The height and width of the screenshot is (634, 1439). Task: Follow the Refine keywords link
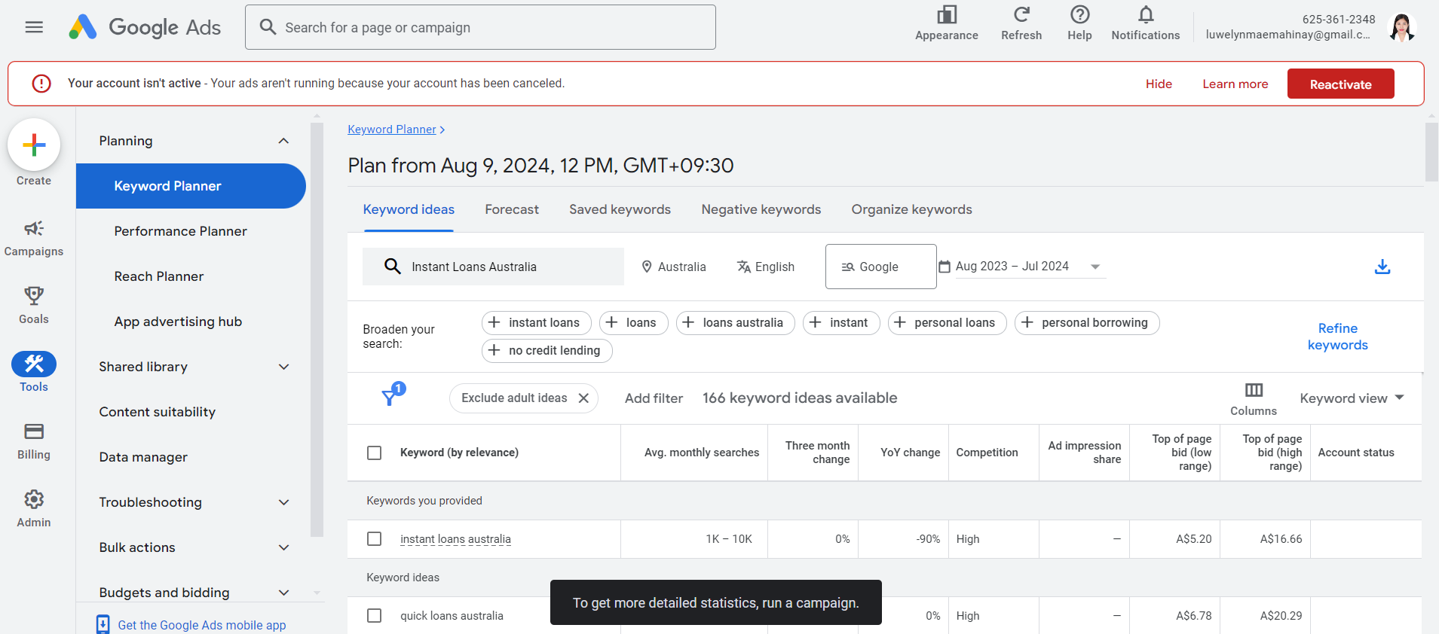click(x=1337, y=337)
